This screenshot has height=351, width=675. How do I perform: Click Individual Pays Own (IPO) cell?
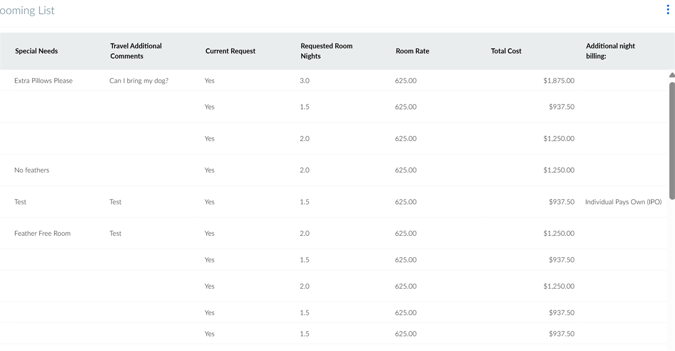[623, 202]
